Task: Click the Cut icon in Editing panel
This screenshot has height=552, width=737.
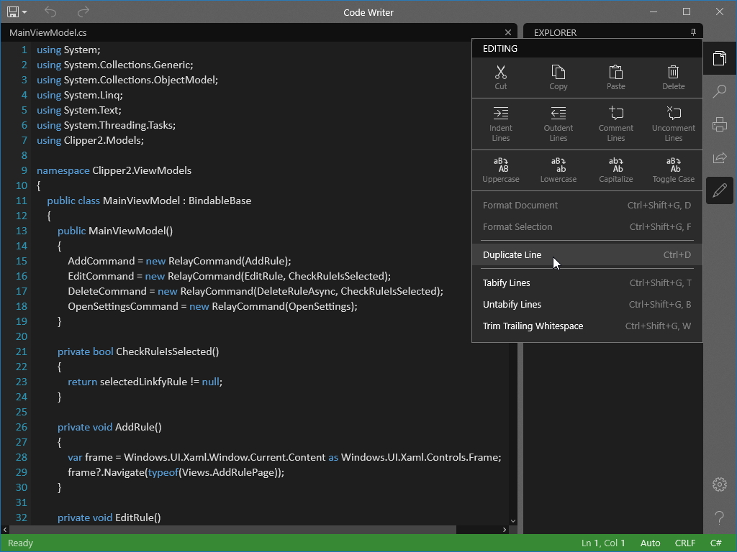Action: point(501,78)
